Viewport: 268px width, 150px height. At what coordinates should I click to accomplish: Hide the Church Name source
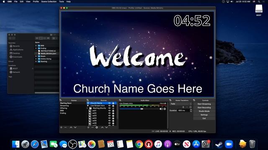pos(110,103)
